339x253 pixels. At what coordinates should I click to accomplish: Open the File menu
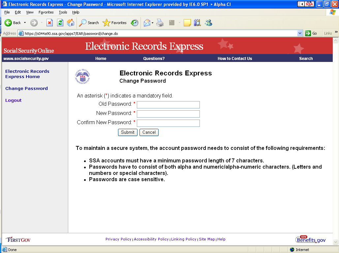[x=7, y=12]
